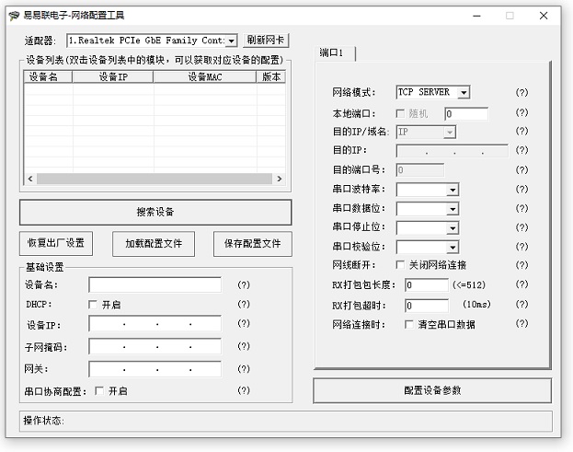Click the (?) help next to RX打包超时
573x452 pixels.
pos(521,305)
